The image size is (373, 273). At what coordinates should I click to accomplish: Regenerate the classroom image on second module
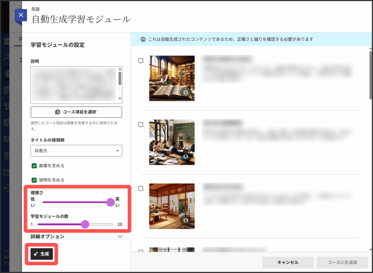tap(186, 156)
